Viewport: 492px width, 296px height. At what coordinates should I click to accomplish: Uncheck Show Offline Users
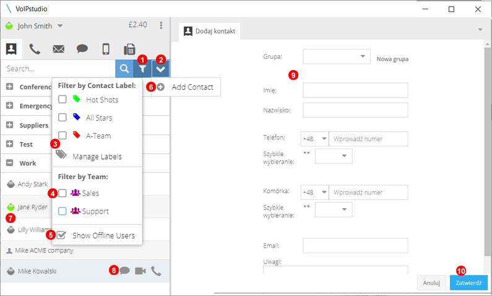click(x=61, y=235)
